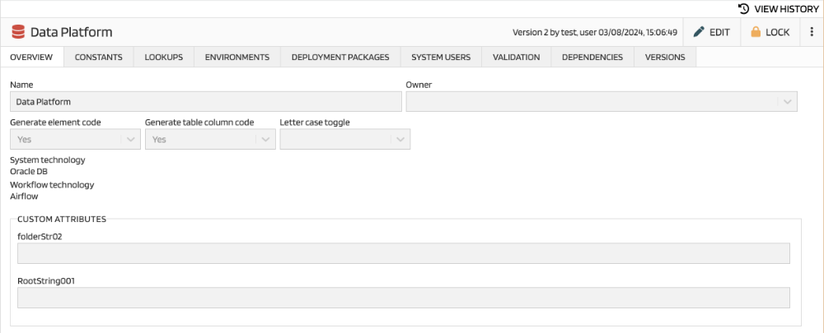This screenshot has width=824, height=333.
Task: Click the orange Lock padlock icon
Action: [x=756, y=32]
